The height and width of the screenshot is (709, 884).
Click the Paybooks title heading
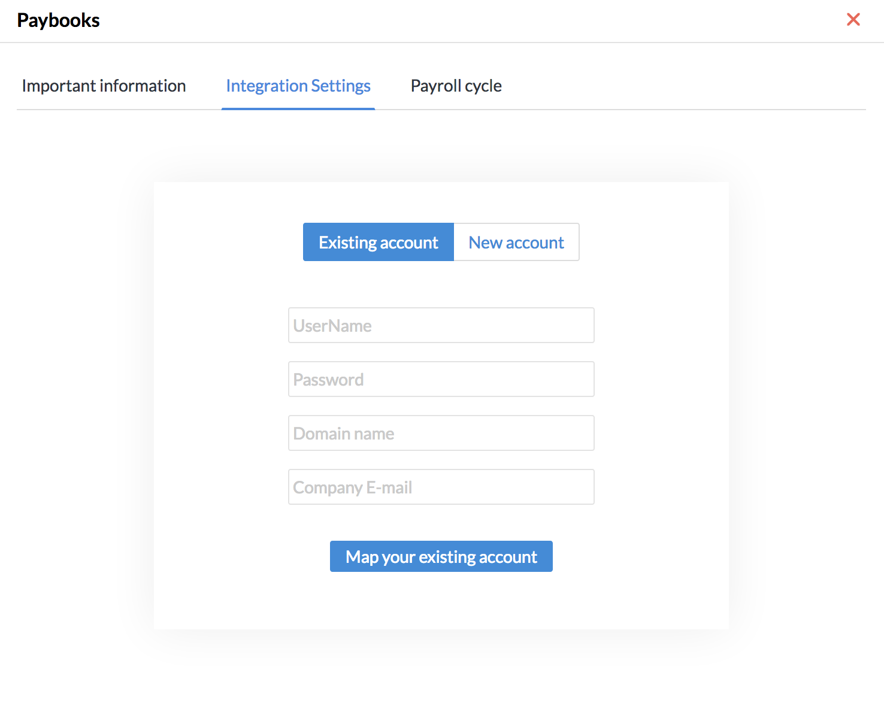[x=59, y=20]
